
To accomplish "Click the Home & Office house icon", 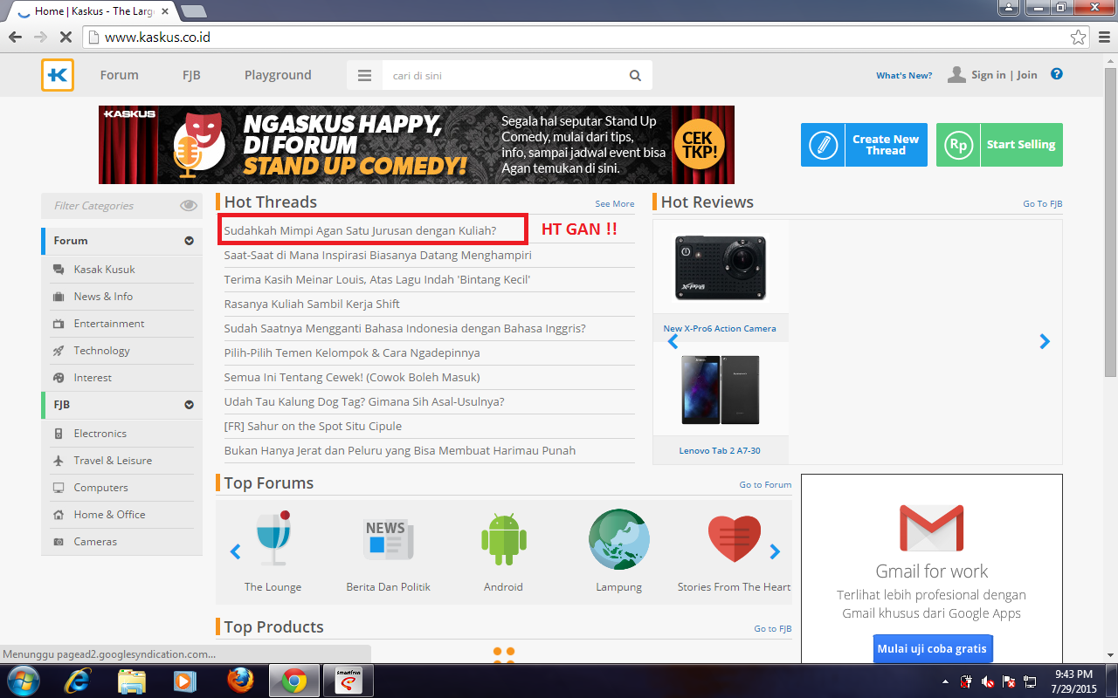I will 59,515.
